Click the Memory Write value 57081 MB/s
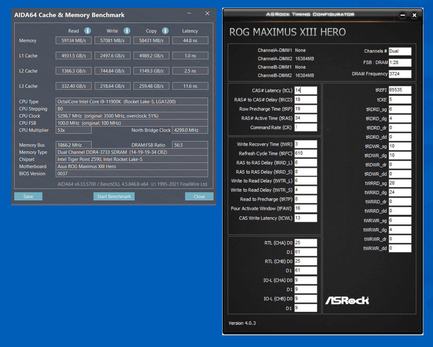 (x=112, y=41)
